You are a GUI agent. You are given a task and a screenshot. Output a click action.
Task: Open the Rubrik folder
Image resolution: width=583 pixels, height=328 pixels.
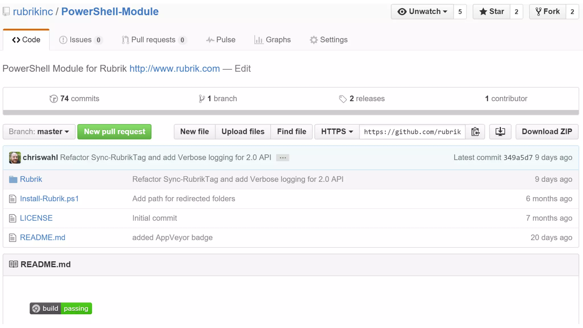tap(31, 179)
